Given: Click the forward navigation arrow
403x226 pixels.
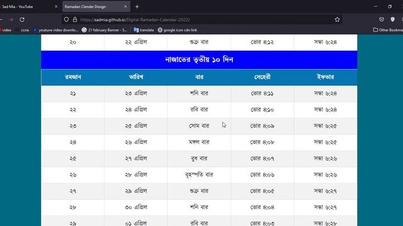Looking at the screenshot, I should [11, 19].
